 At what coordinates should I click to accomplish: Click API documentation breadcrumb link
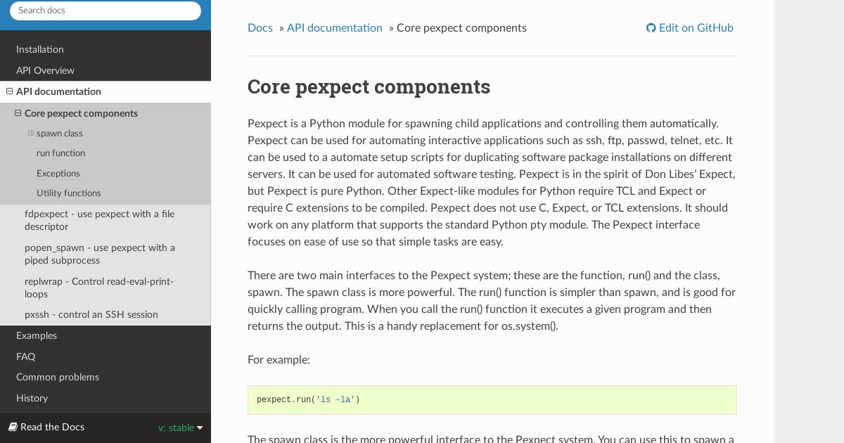tap(335, 28)
